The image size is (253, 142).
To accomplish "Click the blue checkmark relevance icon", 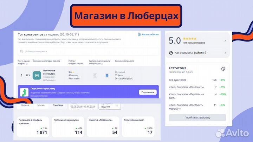I will [107, 75].
